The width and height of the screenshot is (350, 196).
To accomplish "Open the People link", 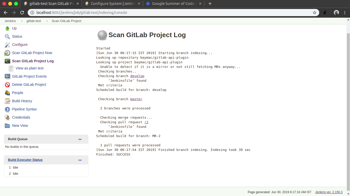I will 18,93.
